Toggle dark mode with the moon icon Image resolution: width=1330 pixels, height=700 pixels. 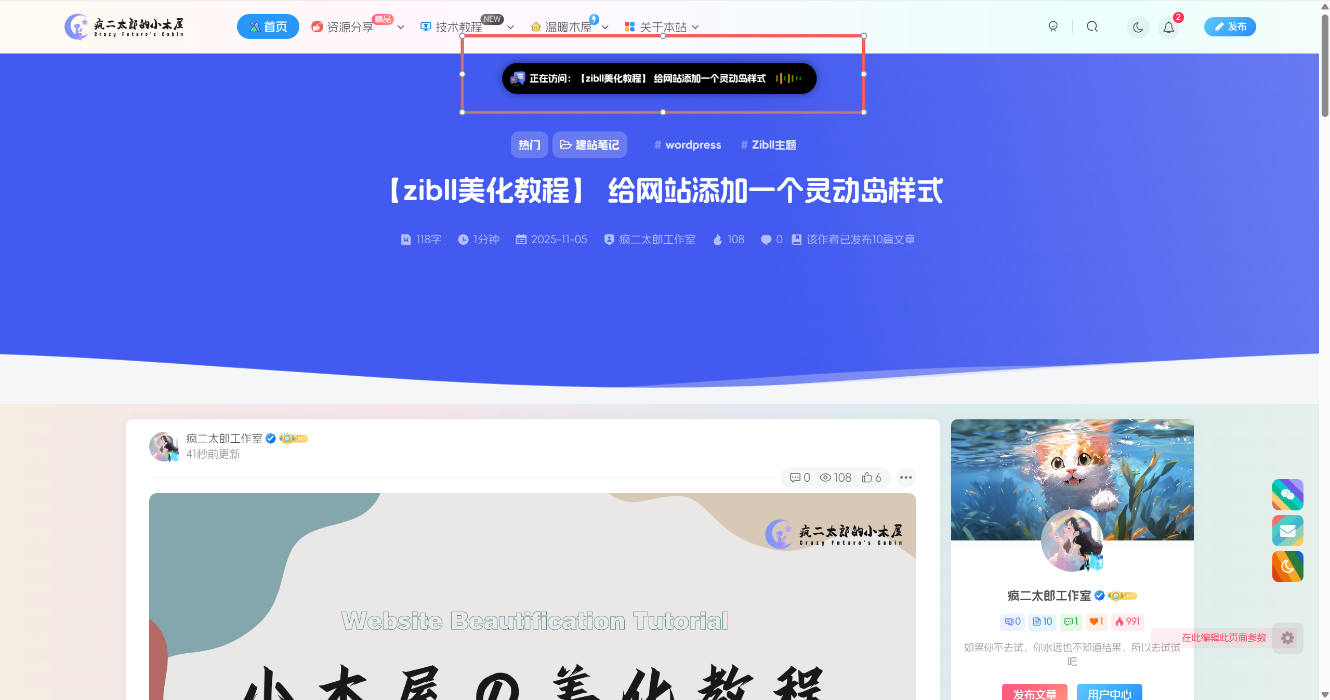click(x=1137, y=28)
